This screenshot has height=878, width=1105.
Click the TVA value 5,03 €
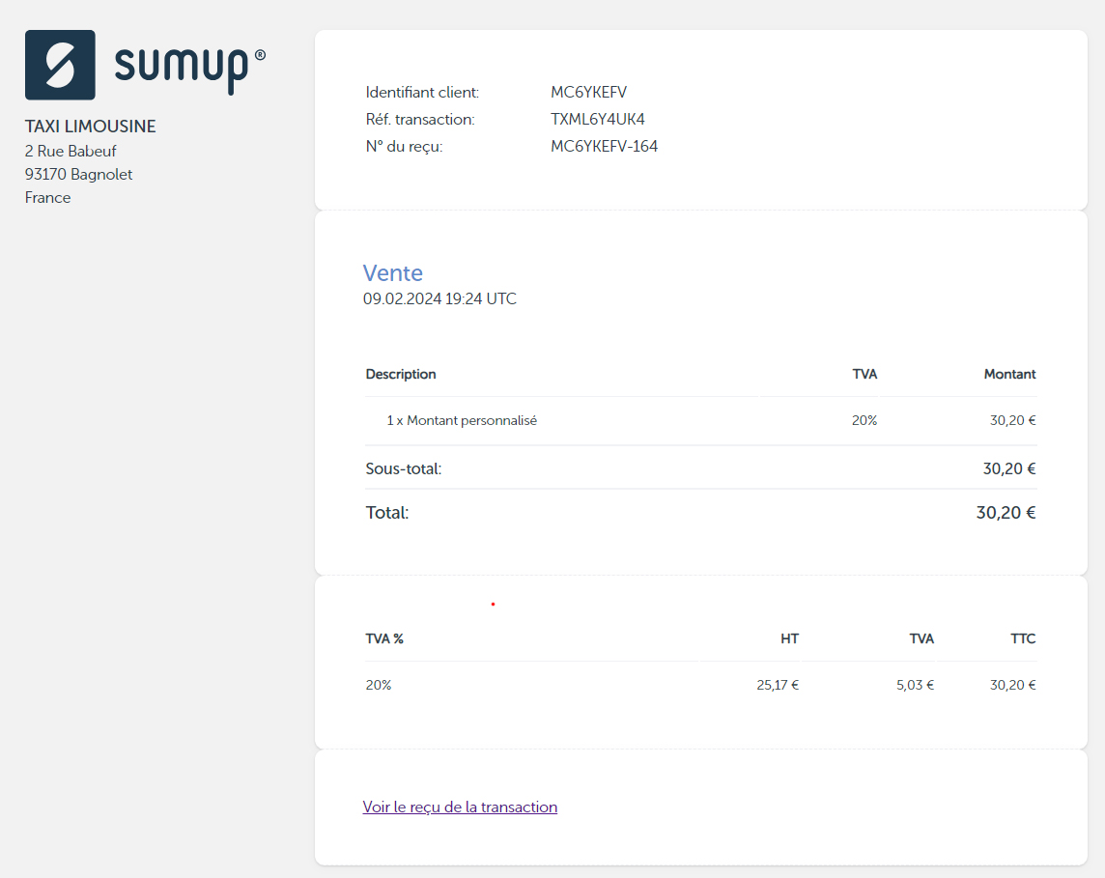click(915, 685)
